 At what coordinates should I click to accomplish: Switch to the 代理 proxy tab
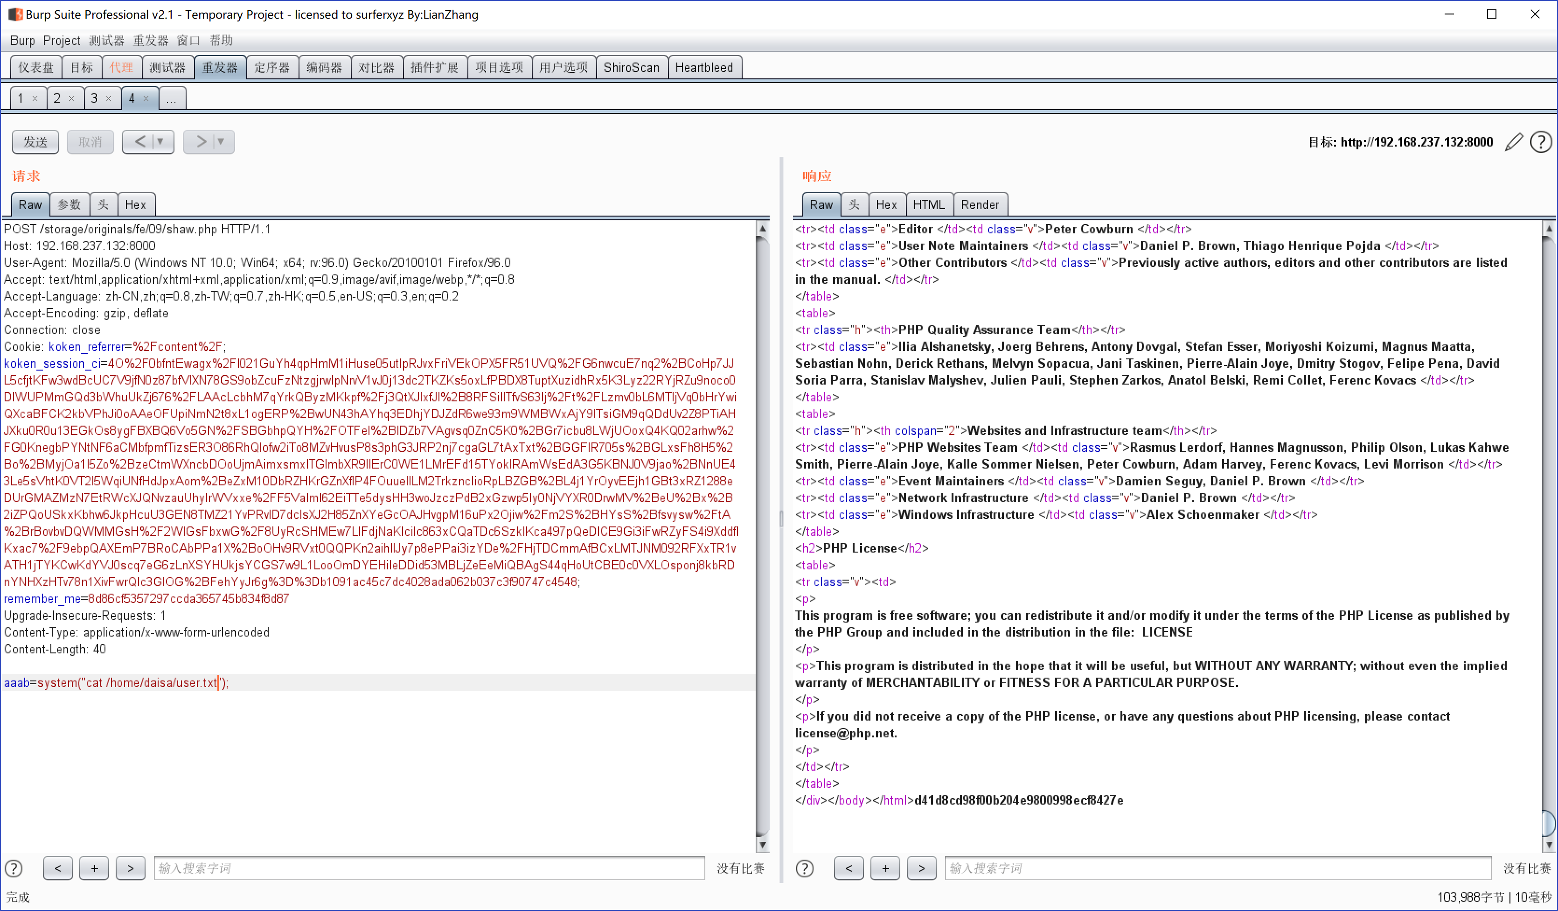click(x=121, y=67)
